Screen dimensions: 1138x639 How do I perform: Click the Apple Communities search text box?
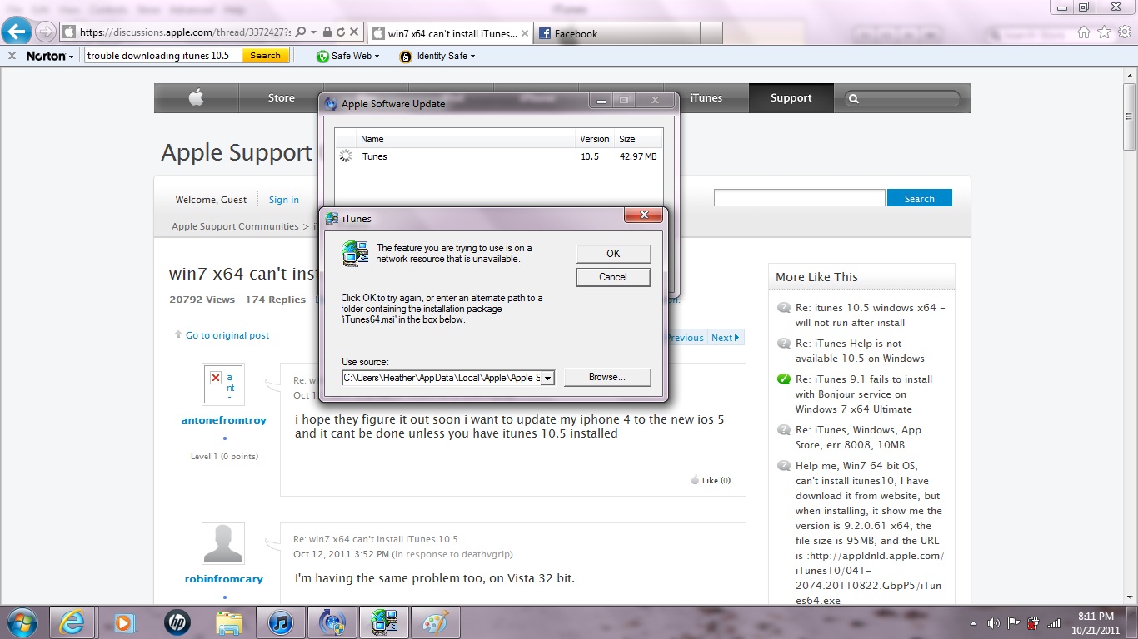800,198
